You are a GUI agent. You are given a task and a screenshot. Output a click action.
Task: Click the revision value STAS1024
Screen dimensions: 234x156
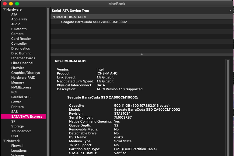122,113
